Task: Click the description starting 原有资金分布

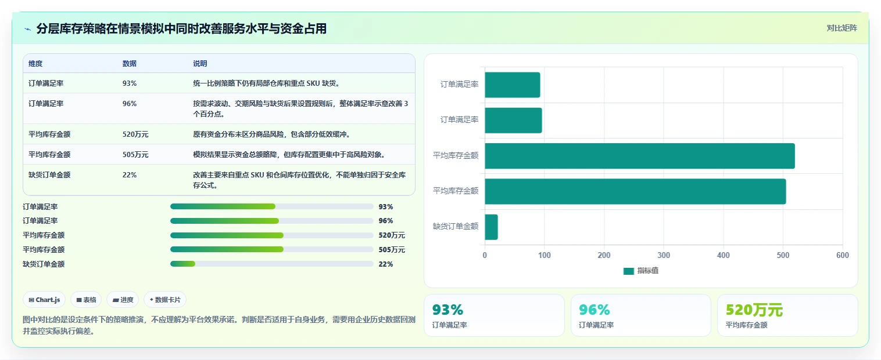Action: coord(271,134)
